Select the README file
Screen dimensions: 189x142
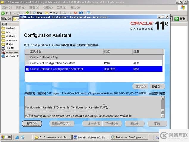click(8, 48)
